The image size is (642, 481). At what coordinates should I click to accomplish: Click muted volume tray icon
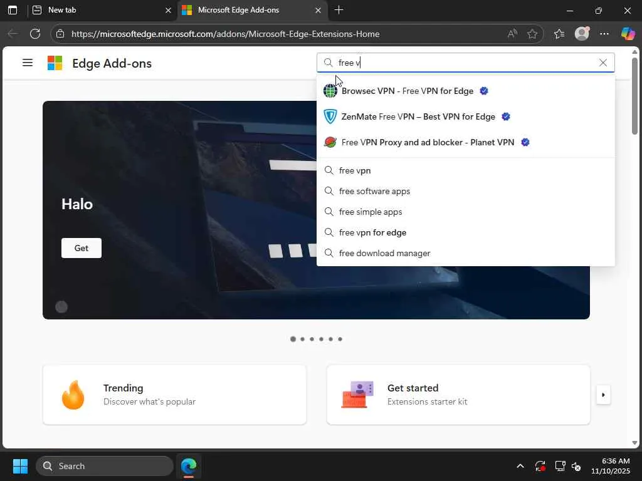576,466
